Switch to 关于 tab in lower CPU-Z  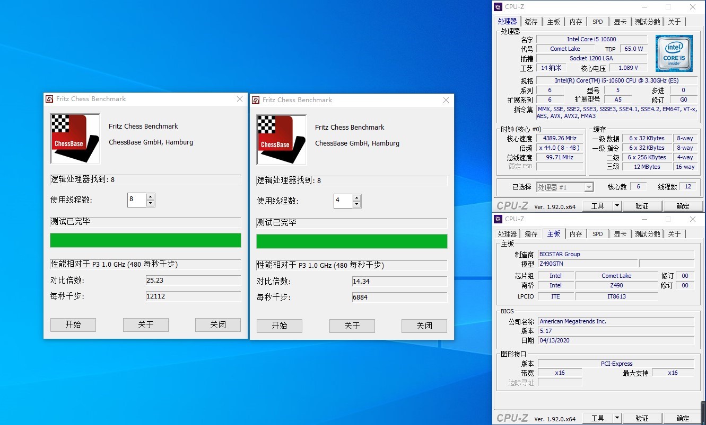coord(674,234)
